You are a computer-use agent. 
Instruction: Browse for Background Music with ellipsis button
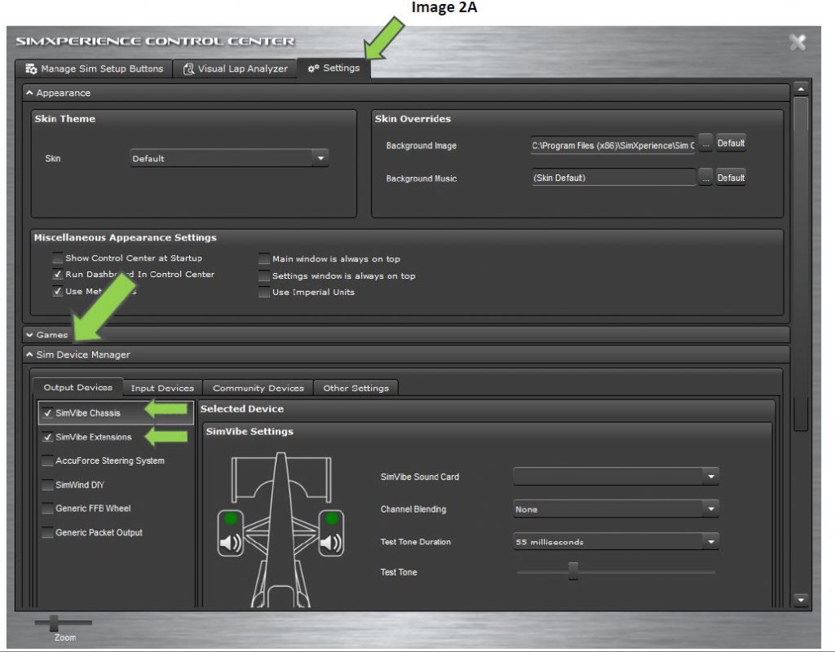click(x=705, y=178)
